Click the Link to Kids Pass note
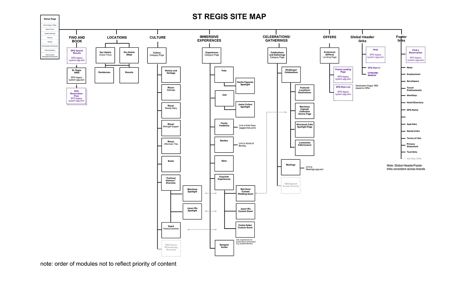Screen dimensions: 471x281 (x=247, y=127)
